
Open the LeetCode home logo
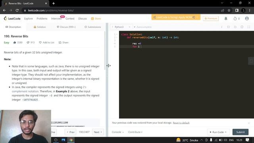(12, 19)
